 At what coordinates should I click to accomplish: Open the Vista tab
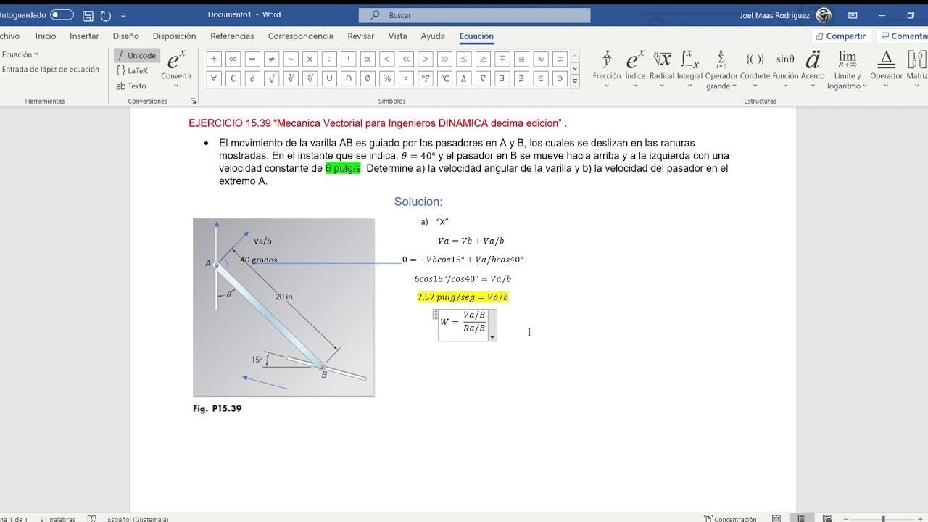pos(397,36)
